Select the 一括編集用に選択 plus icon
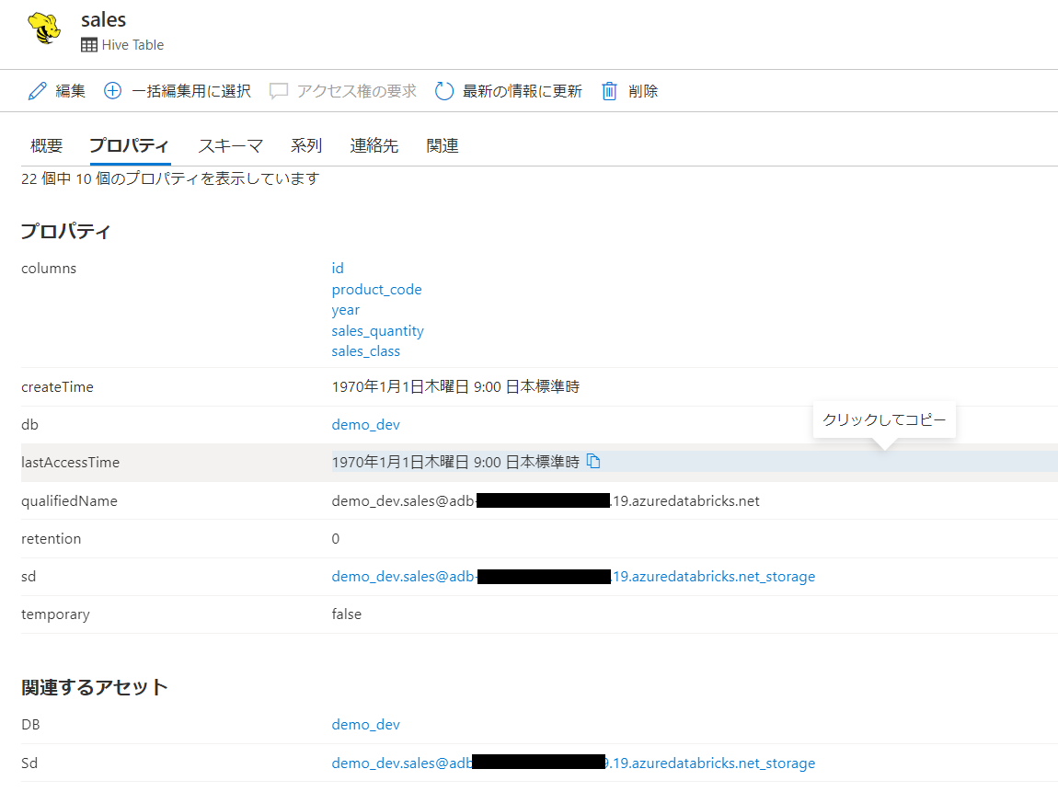Image resolution: width=1058 pixels, height=792 pixels. point(112,90)
